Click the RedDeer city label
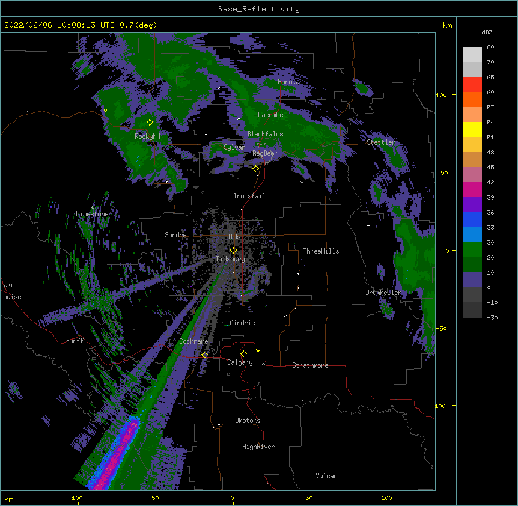Screen dimensions: 518x506 coord(264,153)
